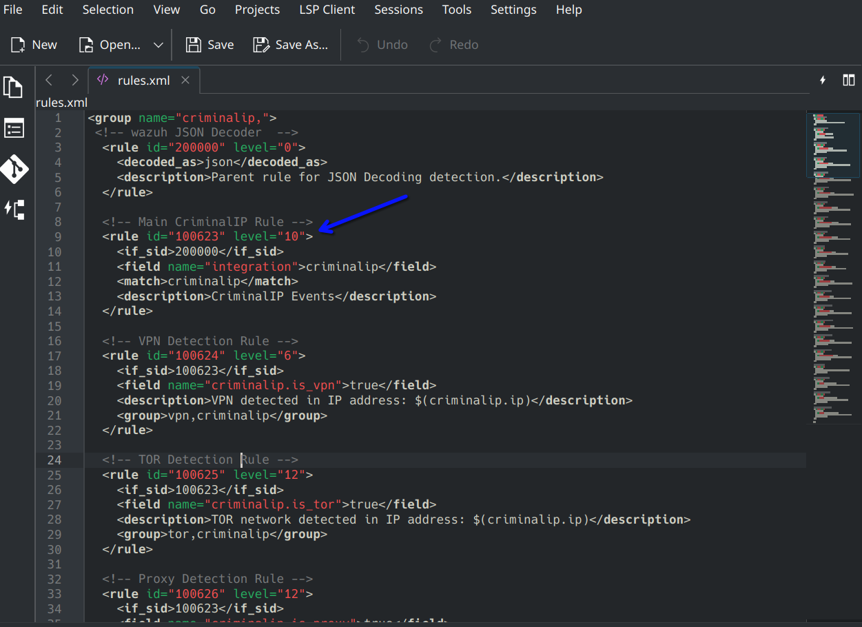The height and width of the screenshot is (627, 862).
Task: Toggle the split view icon
Action: tap(848, 81)
